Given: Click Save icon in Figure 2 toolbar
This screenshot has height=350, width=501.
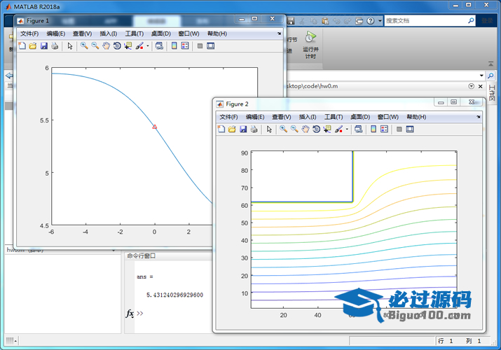Looking at the screenshot, I should click(x=243, y=129).
